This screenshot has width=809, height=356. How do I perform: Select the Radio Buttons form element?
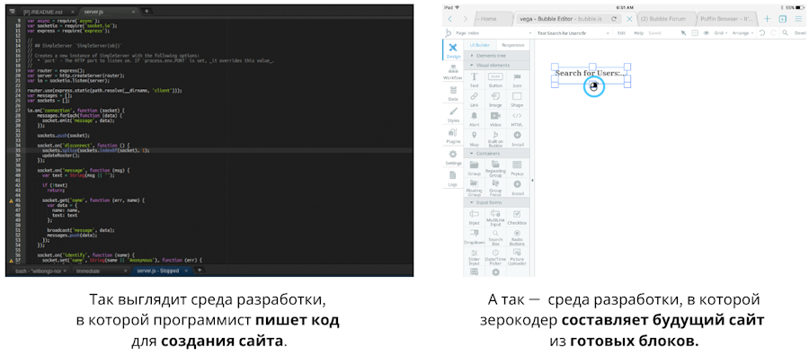click(517, 236)
